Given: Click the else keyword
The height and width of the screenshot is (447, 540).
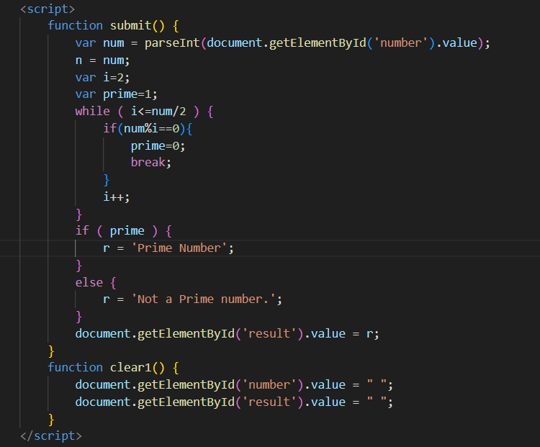Looking at the screenshot, I should (x=89, y=282).
